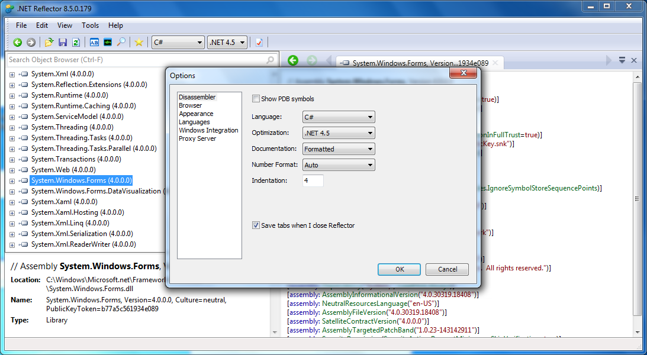
Task: Click Cancel in the Options dialog
Action: (x=448, y=269)
